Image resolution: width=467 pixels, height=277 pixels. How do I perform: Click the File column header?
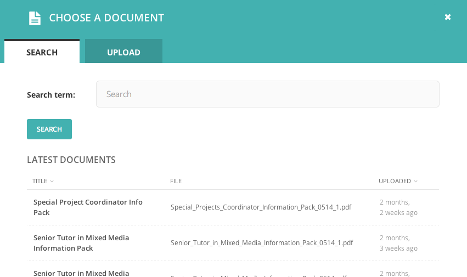[176, 181]
